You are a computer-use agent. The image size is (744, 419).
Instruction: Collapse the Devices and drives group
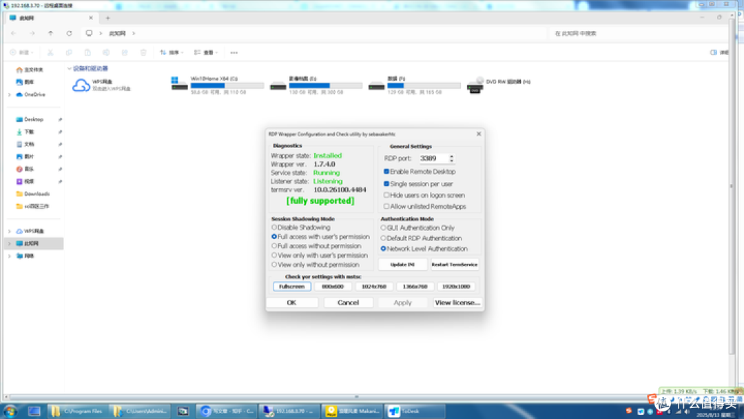pos(70,69)
